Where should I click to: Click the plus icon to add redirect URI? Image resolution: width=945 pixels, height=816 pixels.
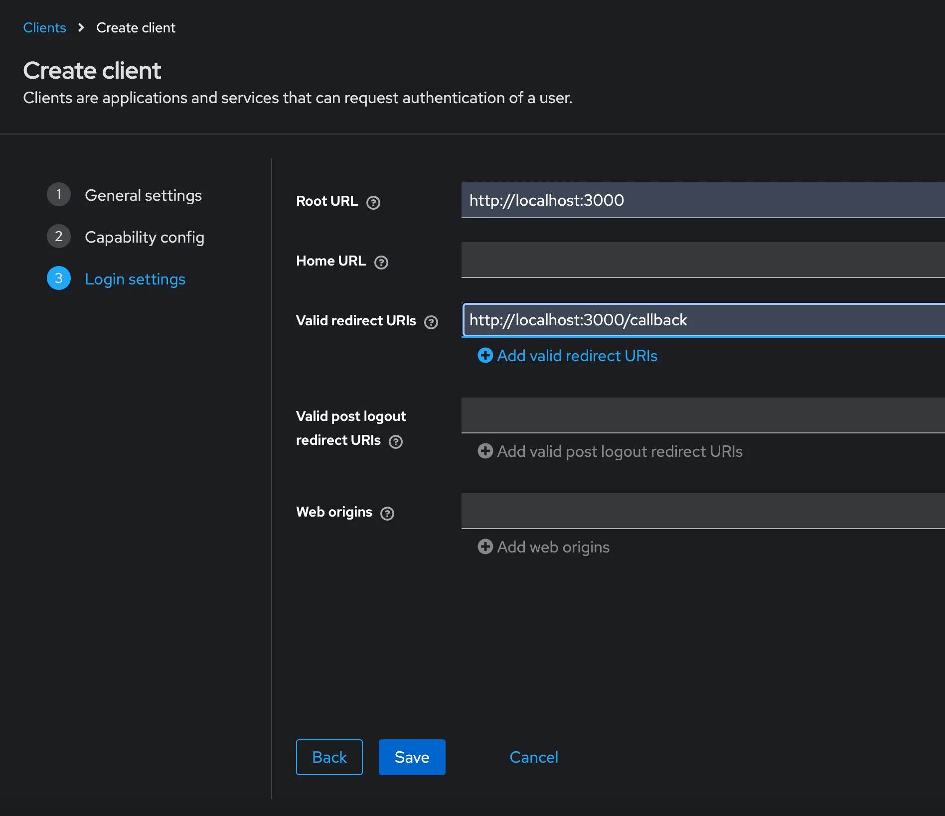tap(485, 356)
